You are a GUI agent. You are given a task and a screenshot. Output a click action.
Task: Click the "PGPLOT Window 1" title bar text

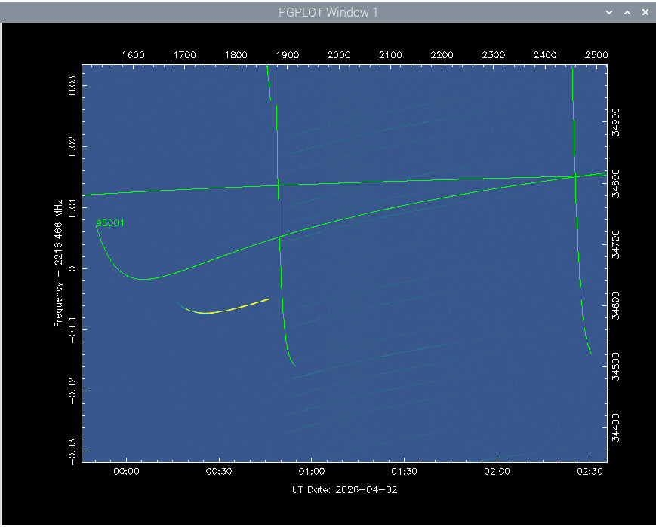pyautogui.click(x=328, y=12)
